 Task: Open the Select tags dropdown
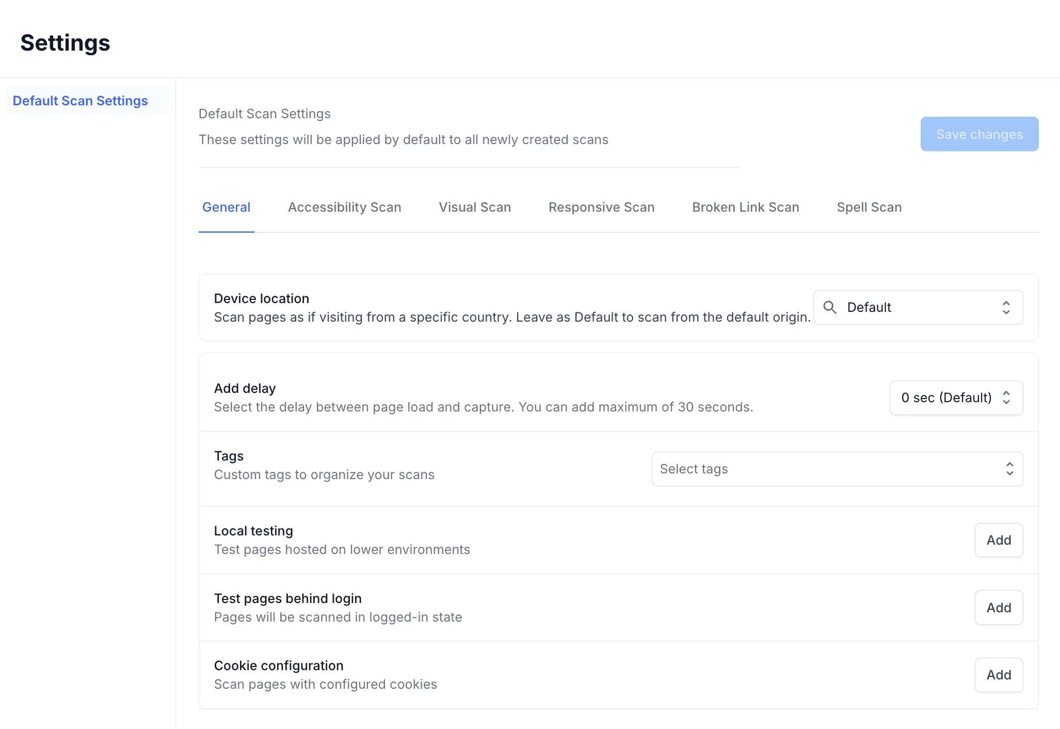coord(837,469)
